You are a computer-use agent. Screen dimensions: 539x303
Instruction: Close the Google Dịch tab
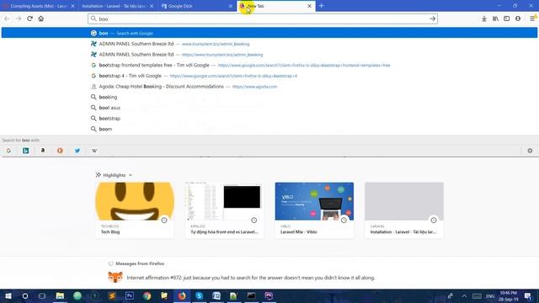point(231,6)
